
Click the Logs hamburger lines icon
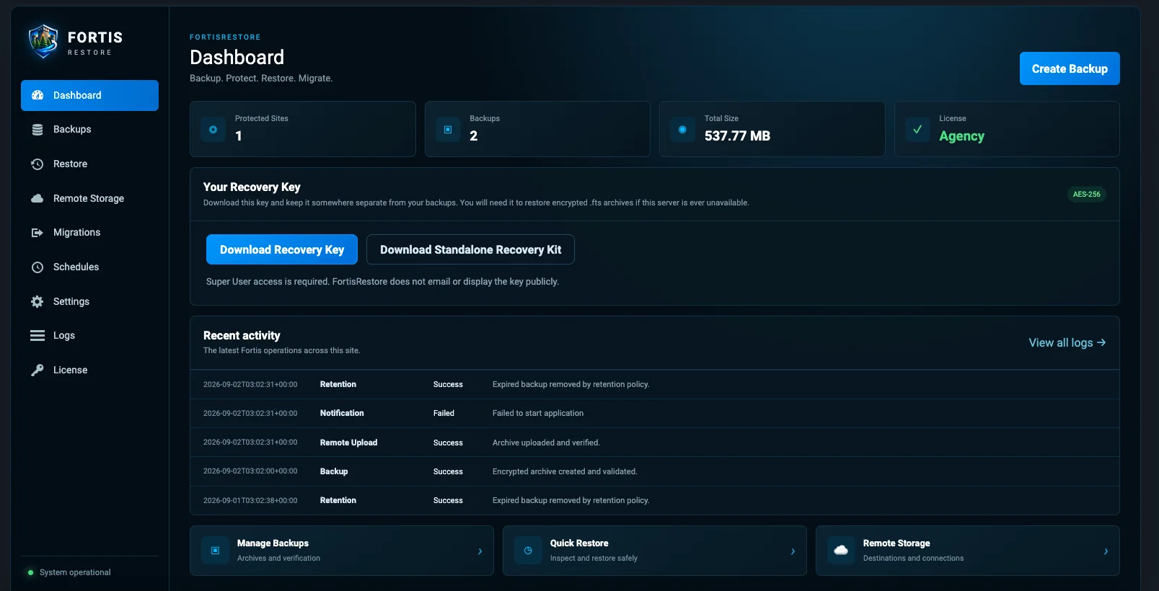(x=38, y=336)
